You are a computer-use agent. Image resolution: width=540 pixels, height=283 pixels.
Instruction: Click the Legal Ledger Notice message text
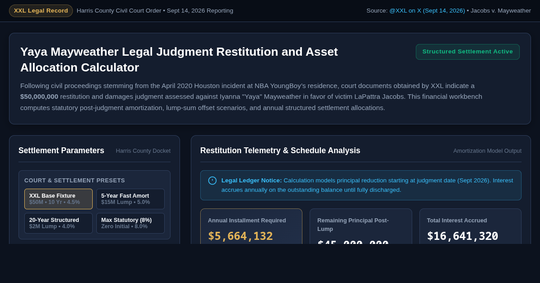pyautogui.click(x=367, y=185)
